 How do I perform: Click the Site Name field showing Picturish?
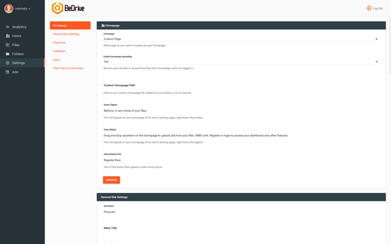coord(241,212)
